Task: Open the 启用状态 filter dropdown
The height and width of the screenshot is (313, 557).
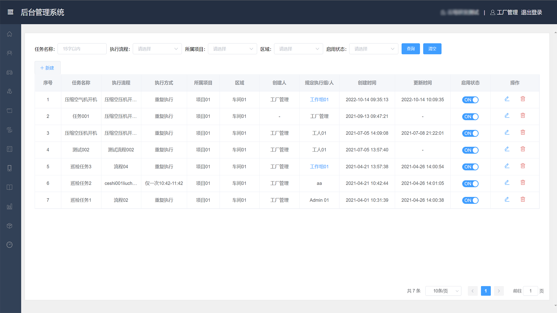Action: tap(374, 49)
